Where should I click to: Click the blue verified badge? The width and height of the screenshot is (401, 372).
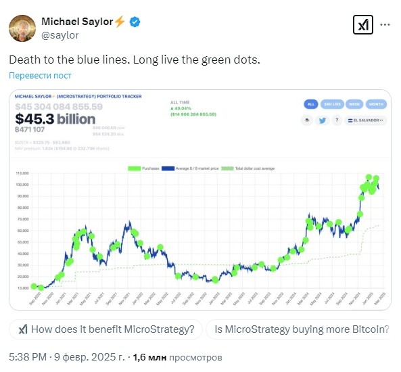[x=135, y=22]
